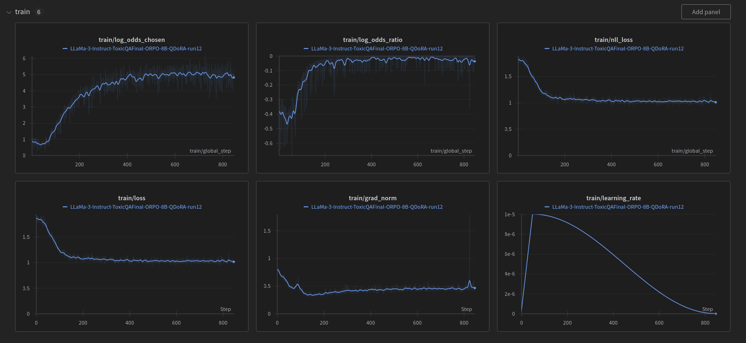
Task: Click the -0.3 tick on log_odds_ratio axis
Action: pos(268,99)
